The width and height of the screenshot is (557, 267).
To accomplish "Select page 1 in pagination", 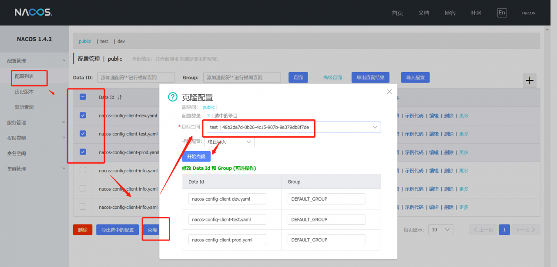I will coord(504,230).
